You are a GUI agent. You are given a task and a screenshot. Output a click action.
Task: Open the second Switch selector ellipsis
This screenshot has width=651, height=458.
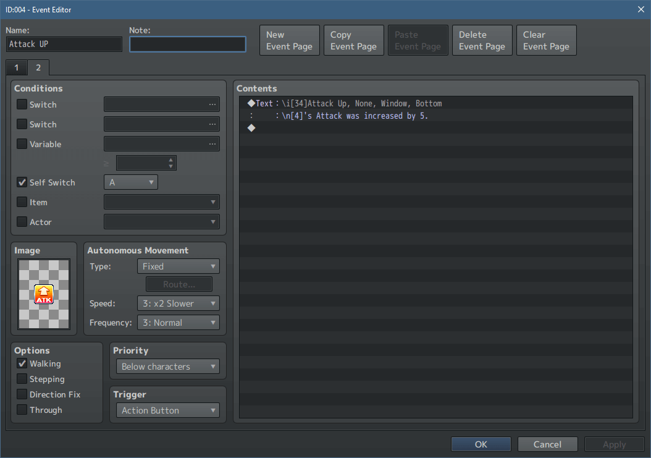point(213,124)
